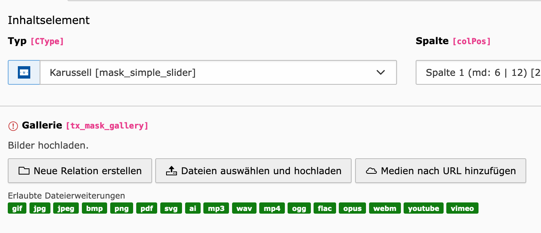Click the mp4 extension badge

tap(272, 209)
